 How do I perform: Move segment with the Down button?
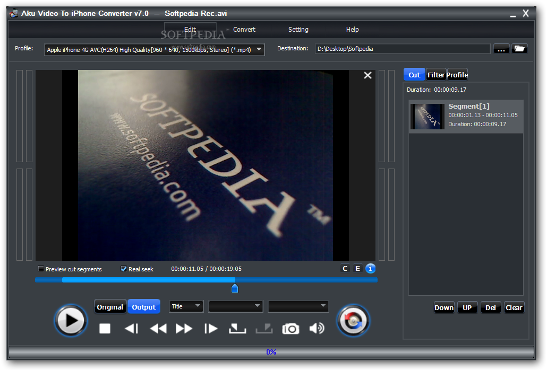[444, 307]
